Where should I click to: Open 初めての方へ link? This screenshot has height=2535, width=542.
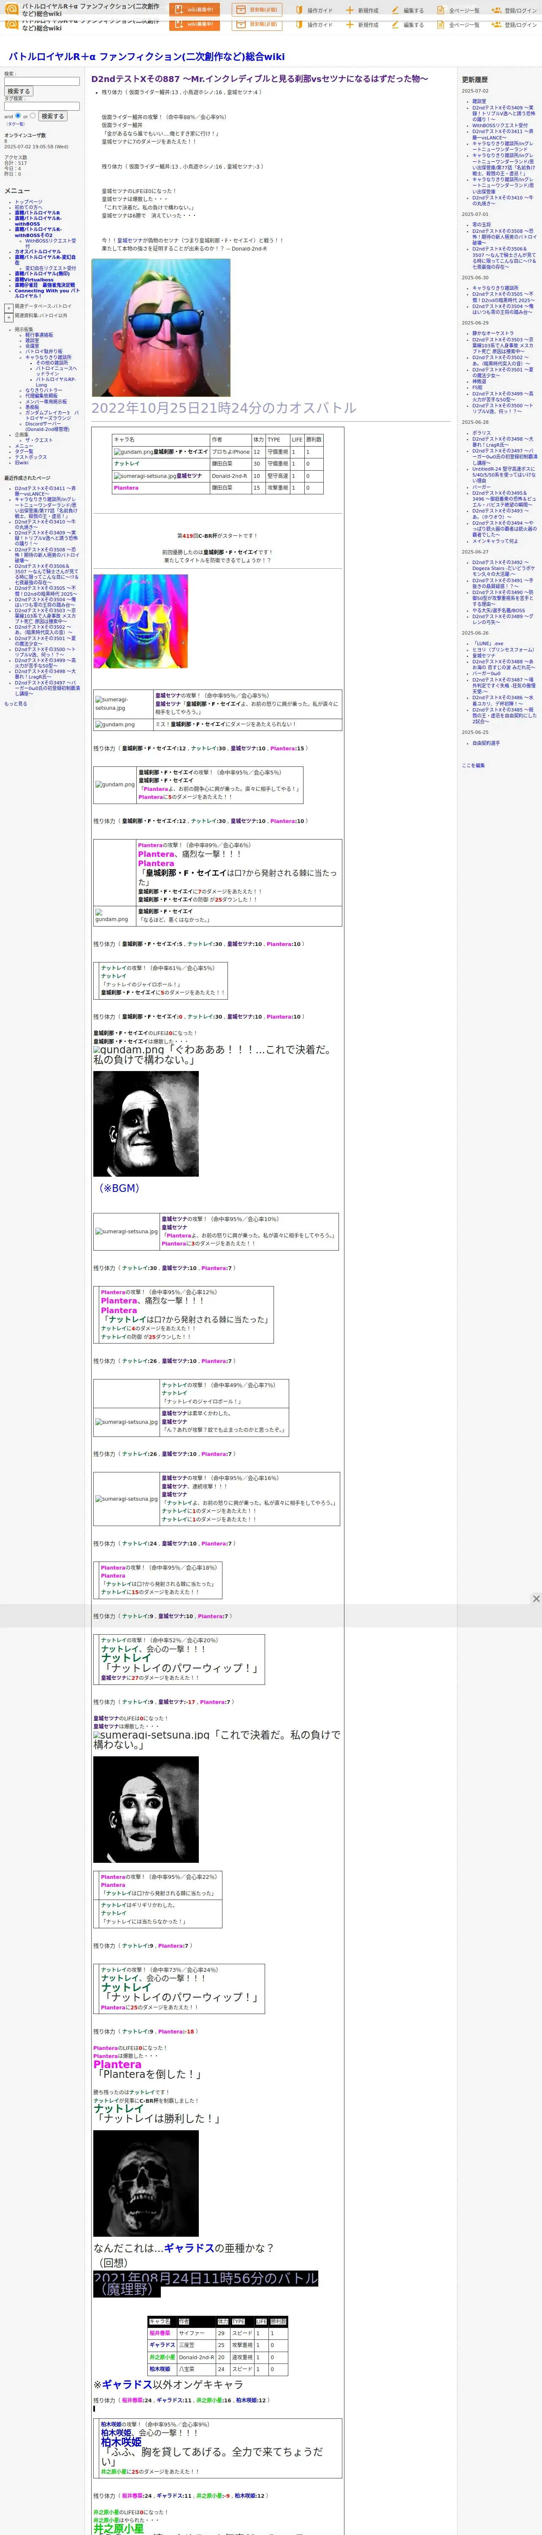pos(29,207)
